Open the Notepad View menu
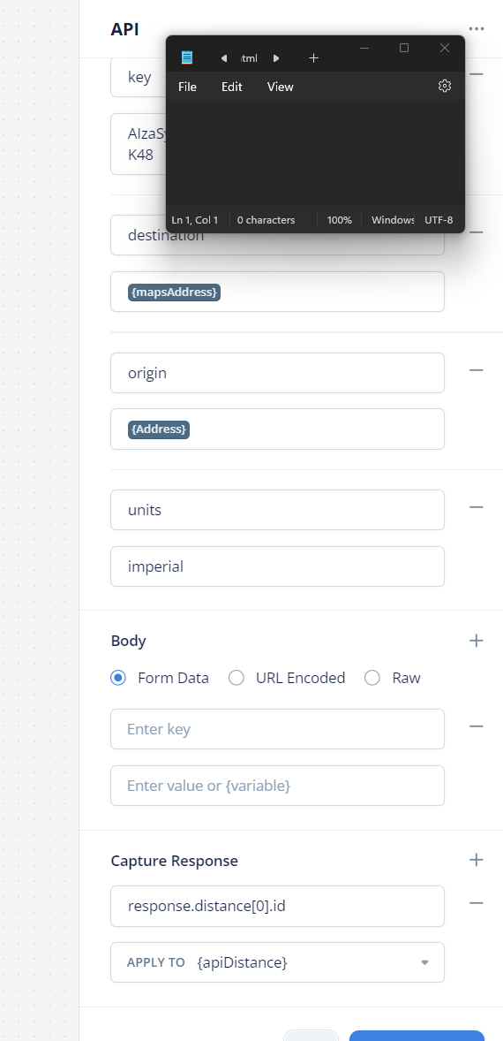This screenshot has width=503, height=1041. click(x=281, y=87)
